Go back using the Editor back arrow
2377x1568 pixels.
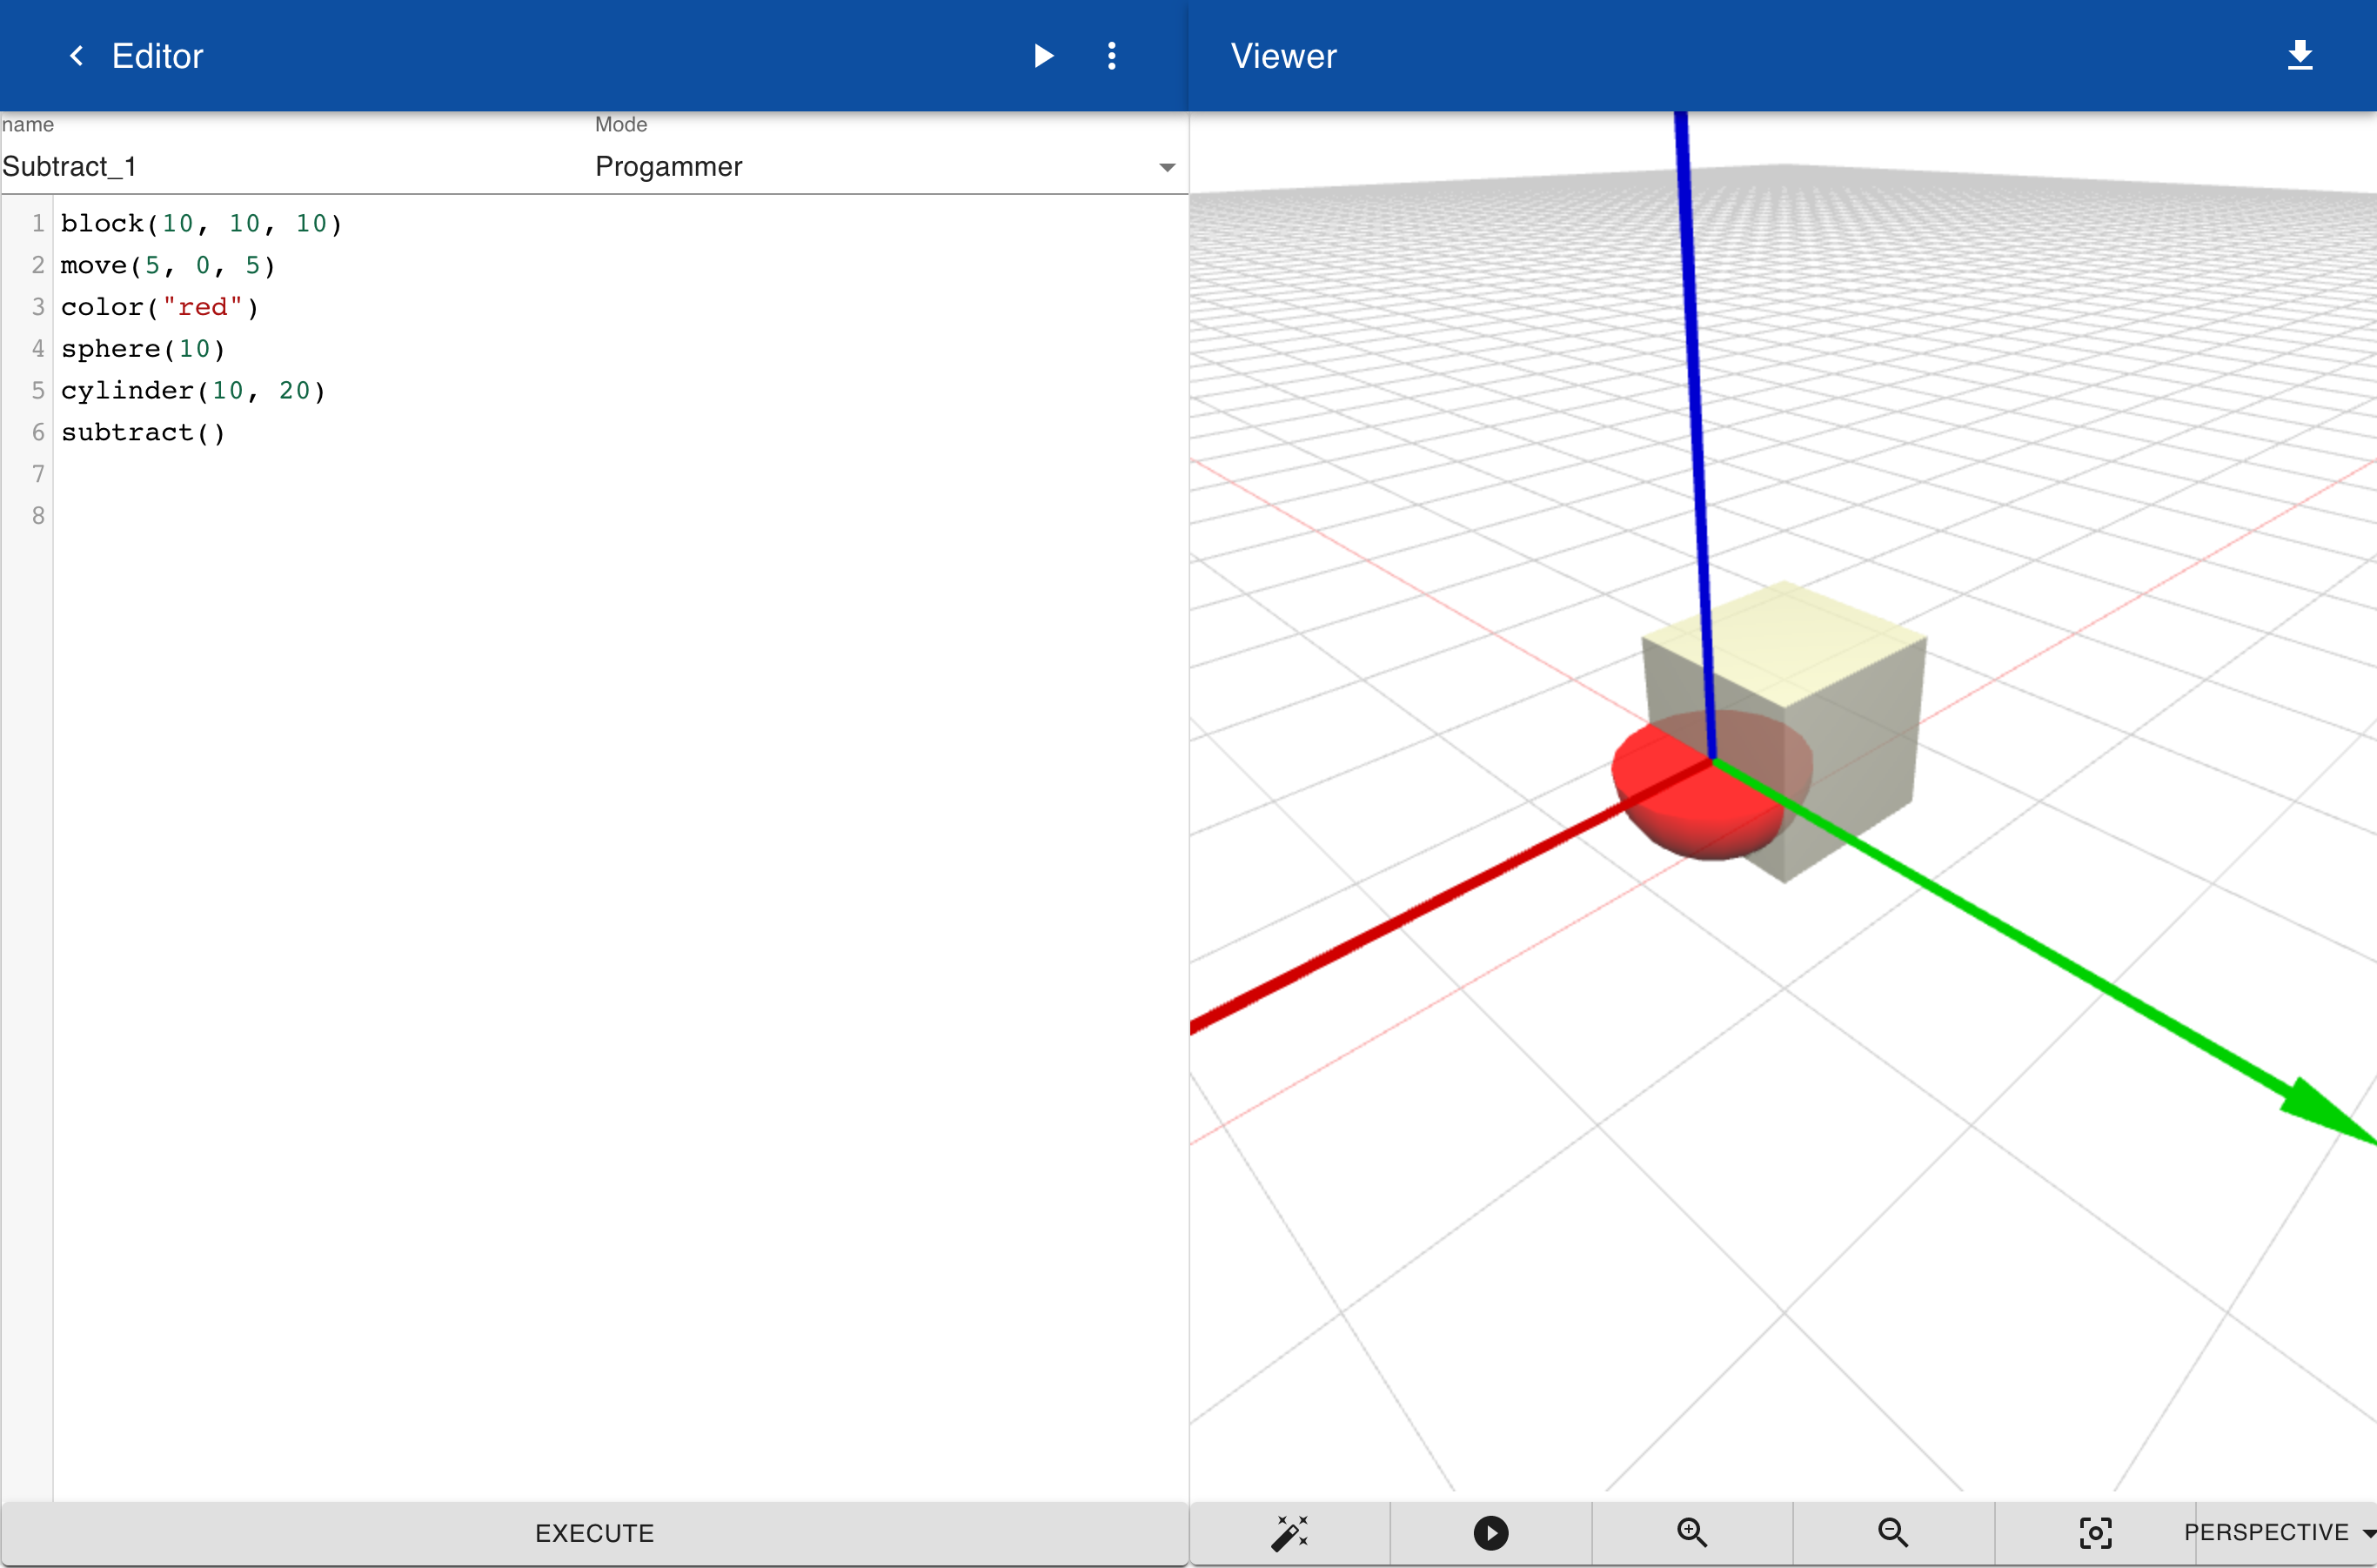point(76,56)
